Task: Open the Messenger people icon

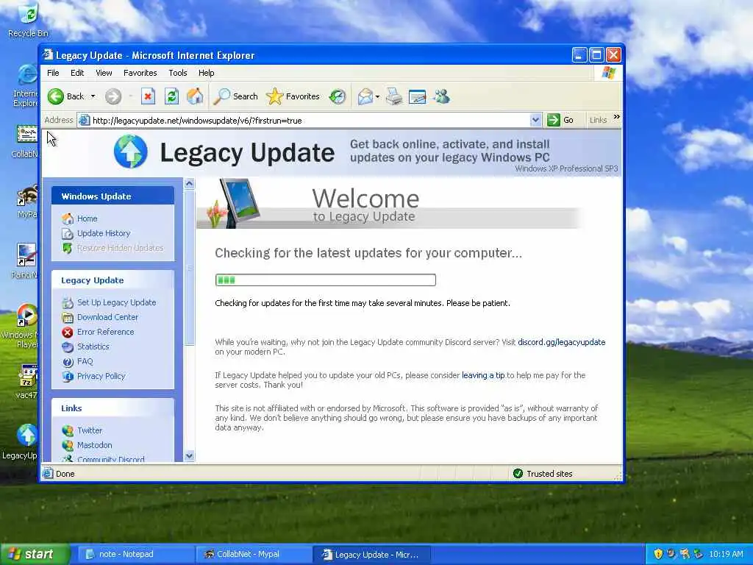Action: tap(441, 96)
